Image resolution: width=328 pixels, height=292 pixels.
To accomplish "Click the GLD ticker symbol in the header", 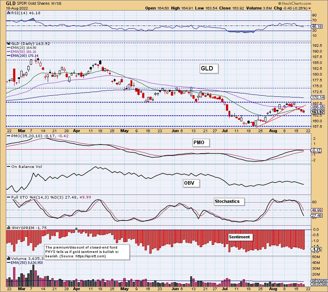I will coord(11,3).
